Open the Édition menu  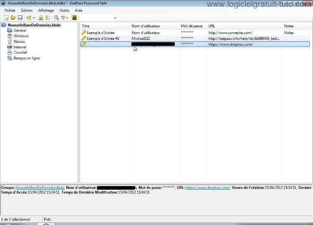coord(27,10)
